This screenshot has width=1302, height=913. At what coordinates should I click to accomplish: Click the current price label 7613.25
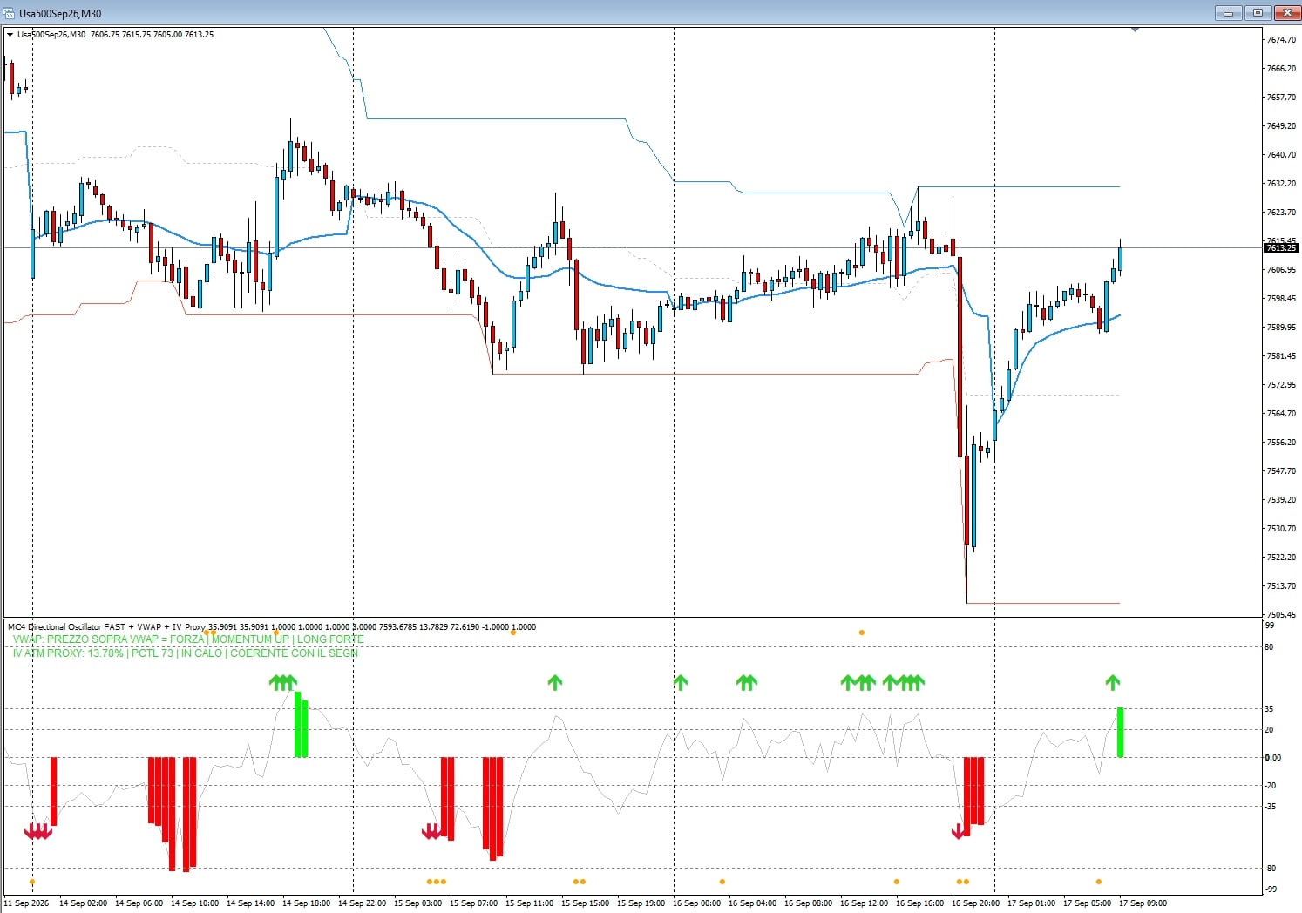1280,248
